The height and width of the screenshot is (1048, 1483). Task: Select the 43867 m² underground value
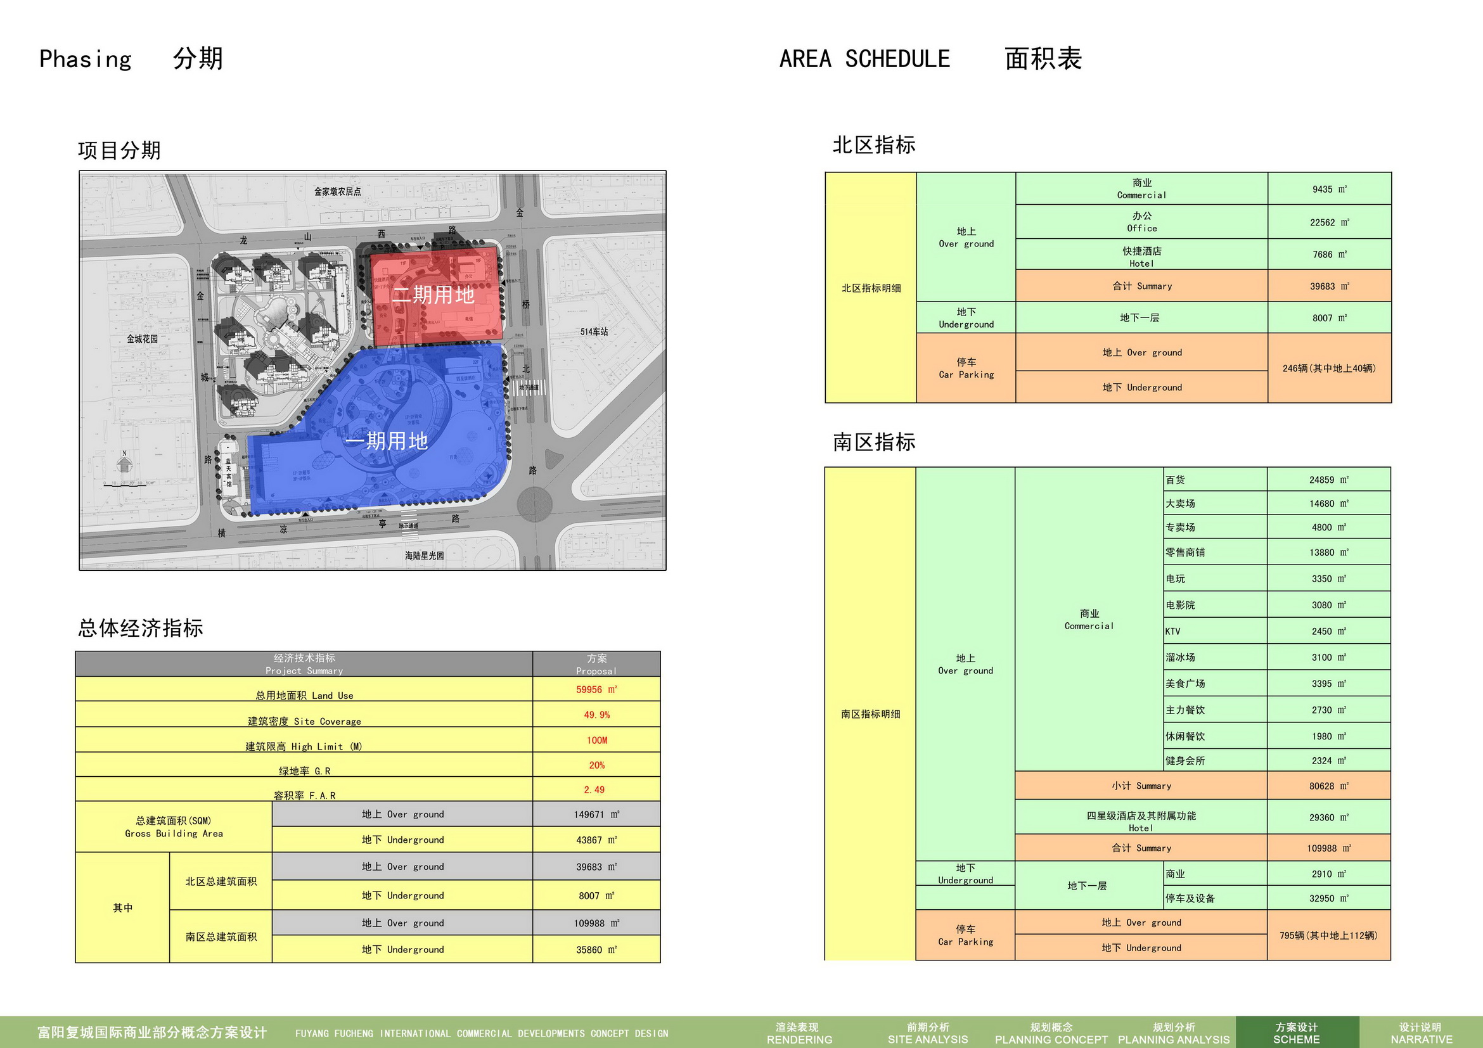pos(597,840)
